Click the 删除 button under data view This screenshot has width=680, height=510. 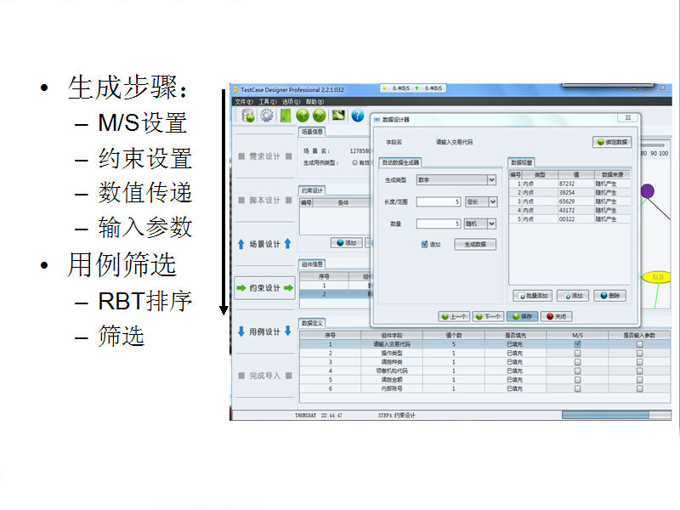click(611, 296)
